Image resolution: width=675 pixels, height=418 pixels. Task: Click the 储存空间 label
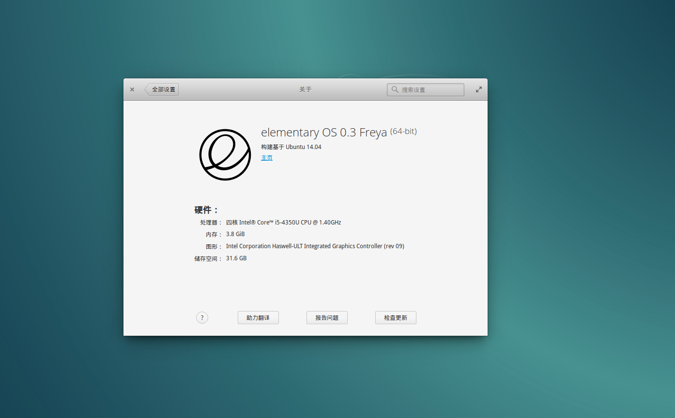208,258
